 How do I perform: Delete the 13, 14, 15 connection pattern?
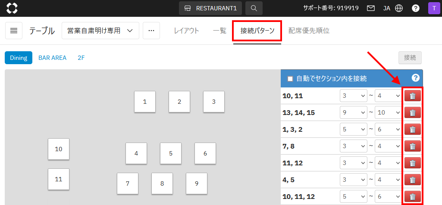click(x=413, y=113)
